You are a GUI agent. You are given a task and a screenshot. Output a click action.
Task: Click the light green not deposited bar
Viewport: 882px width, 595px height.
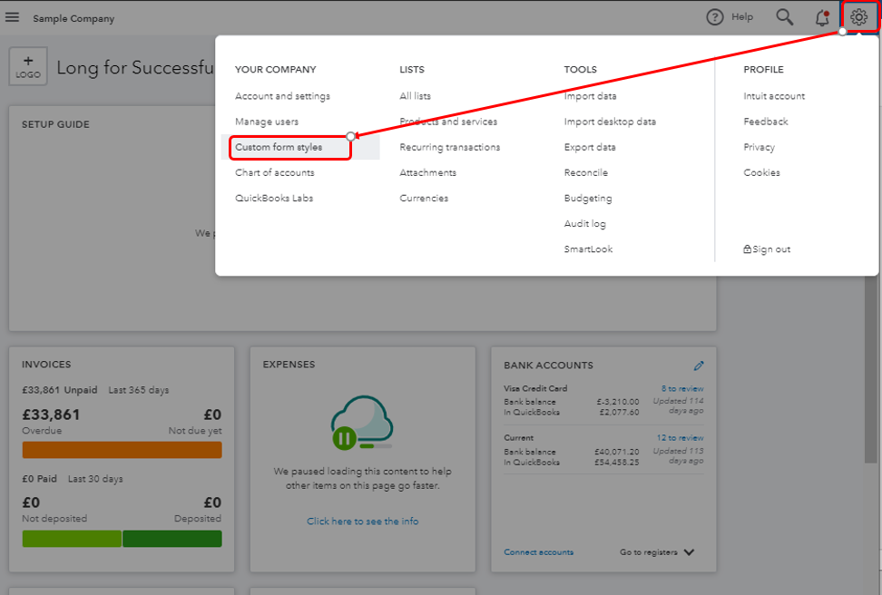tap(72, 539)
